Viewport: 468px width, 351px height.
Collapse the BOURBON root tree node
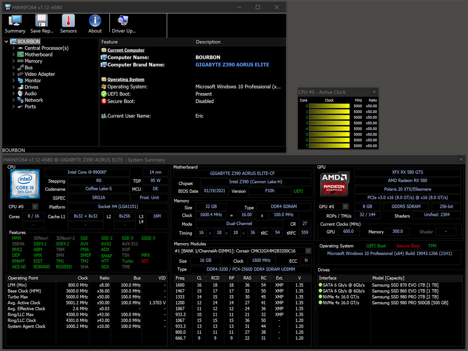click(x=6, y=41)
